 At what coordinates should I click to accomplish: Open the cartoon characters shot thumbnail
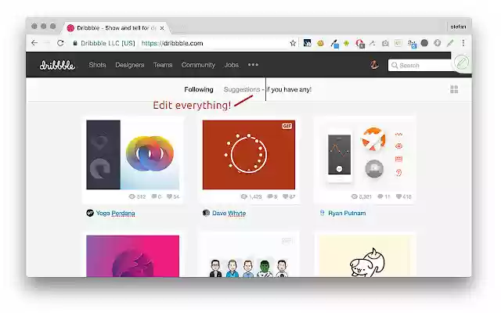point(249,256)
